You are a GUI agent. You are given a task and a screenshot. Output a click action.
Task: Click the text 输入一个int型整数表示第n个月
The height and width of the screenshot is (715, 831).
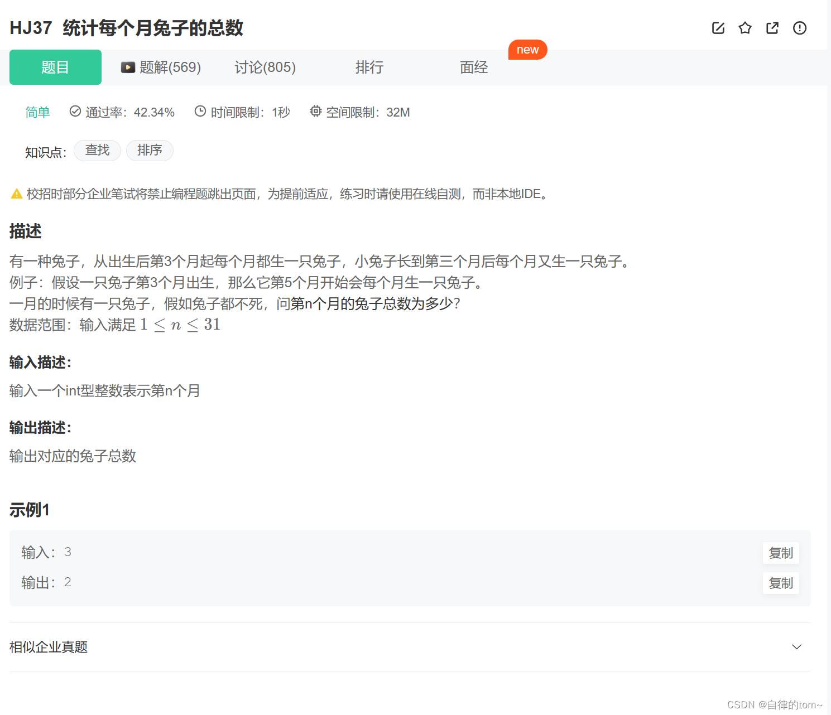coord(105,391)
